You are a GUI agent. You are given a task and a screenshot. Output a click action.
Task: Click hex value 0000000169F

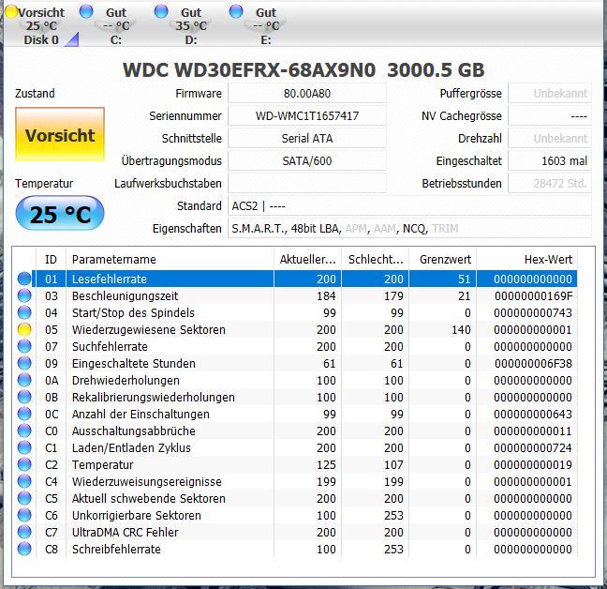coord(533,296)
